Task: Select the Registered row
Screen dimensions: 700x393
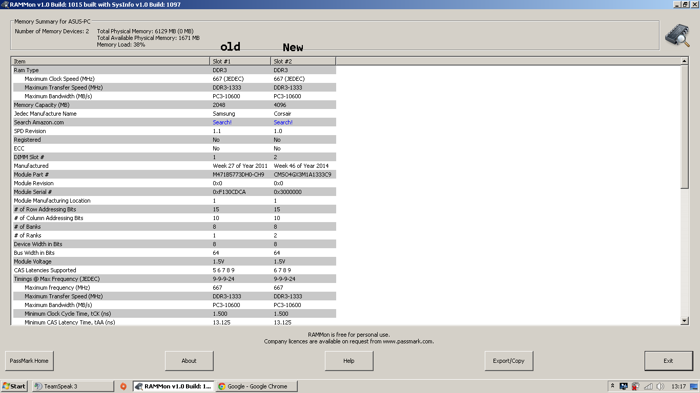Action: [174, 140]
